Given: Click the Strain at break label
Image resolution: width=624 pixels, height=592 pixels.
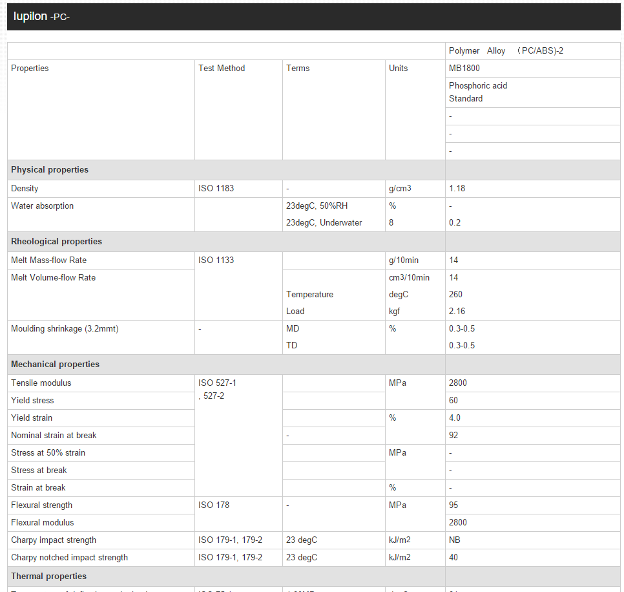Looking at the screenshot, I should point(38,488).
